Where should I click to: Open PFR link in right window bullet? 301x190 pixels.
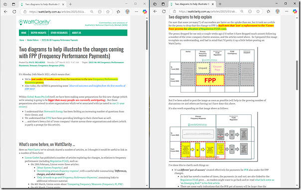[246, 170]
